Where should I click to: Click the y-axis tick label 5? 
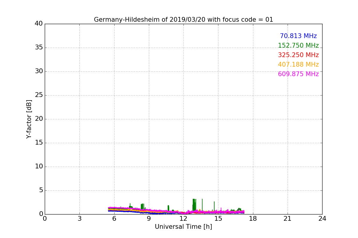41,190
